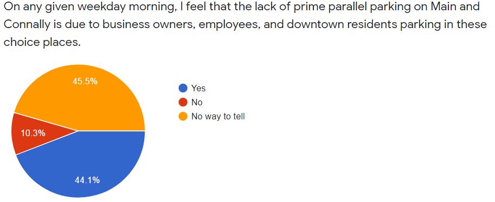Select the red 10.3% pie slice

click(35, 133)
